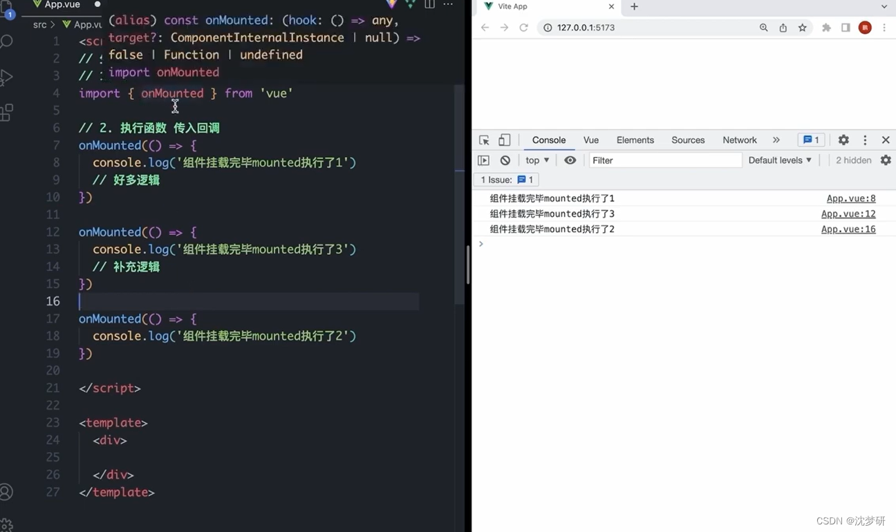The width and height of the screenshot is (896, 532).
Task: Click the comment 好多逻辑 on line 9
Action: click(x=127, y=180)
